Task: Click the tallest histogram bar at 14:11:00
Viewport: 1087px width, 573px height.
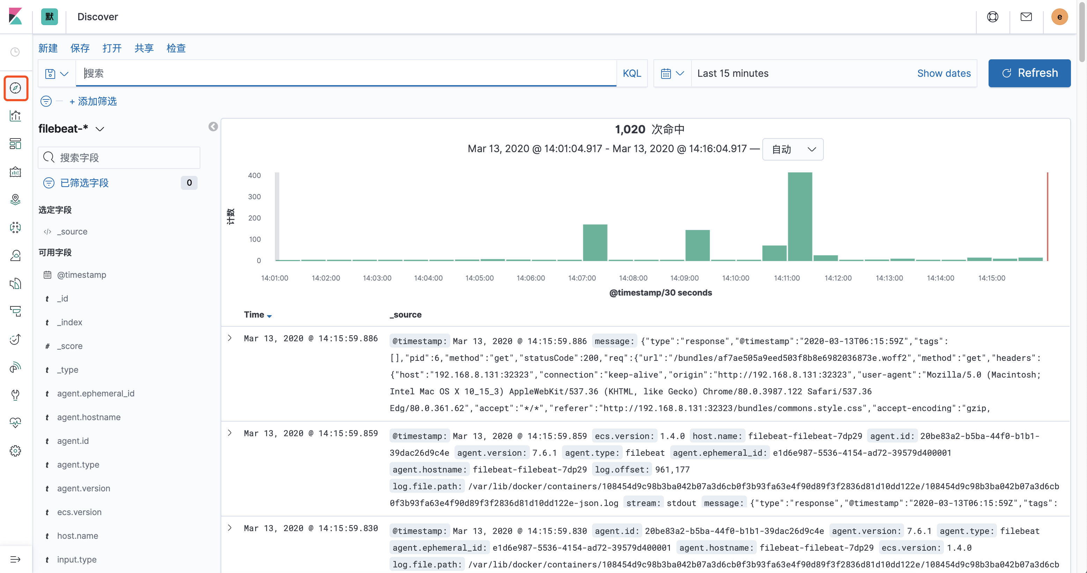Action: pos(800,216)
